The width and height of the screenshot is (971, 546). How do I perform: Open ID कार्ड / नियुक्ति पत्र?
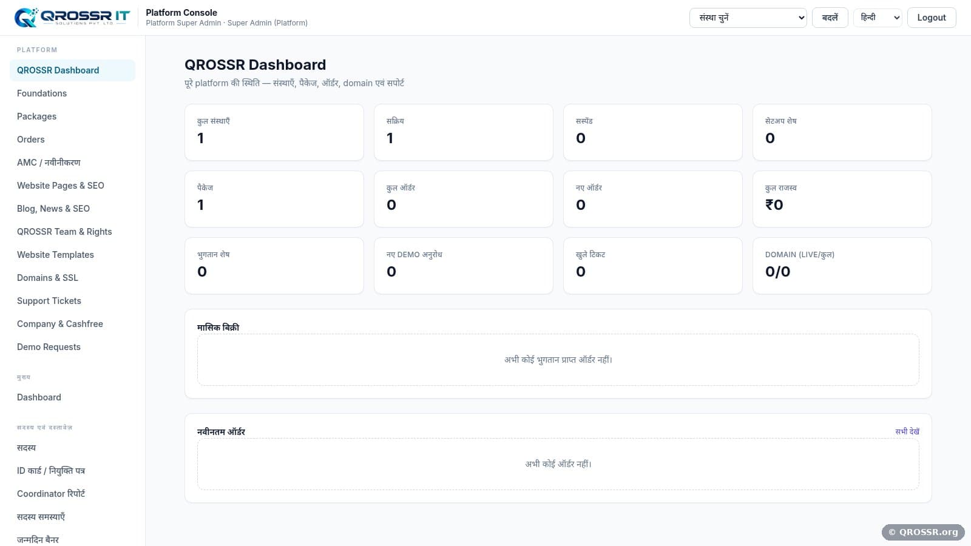(x=72, y=471)
